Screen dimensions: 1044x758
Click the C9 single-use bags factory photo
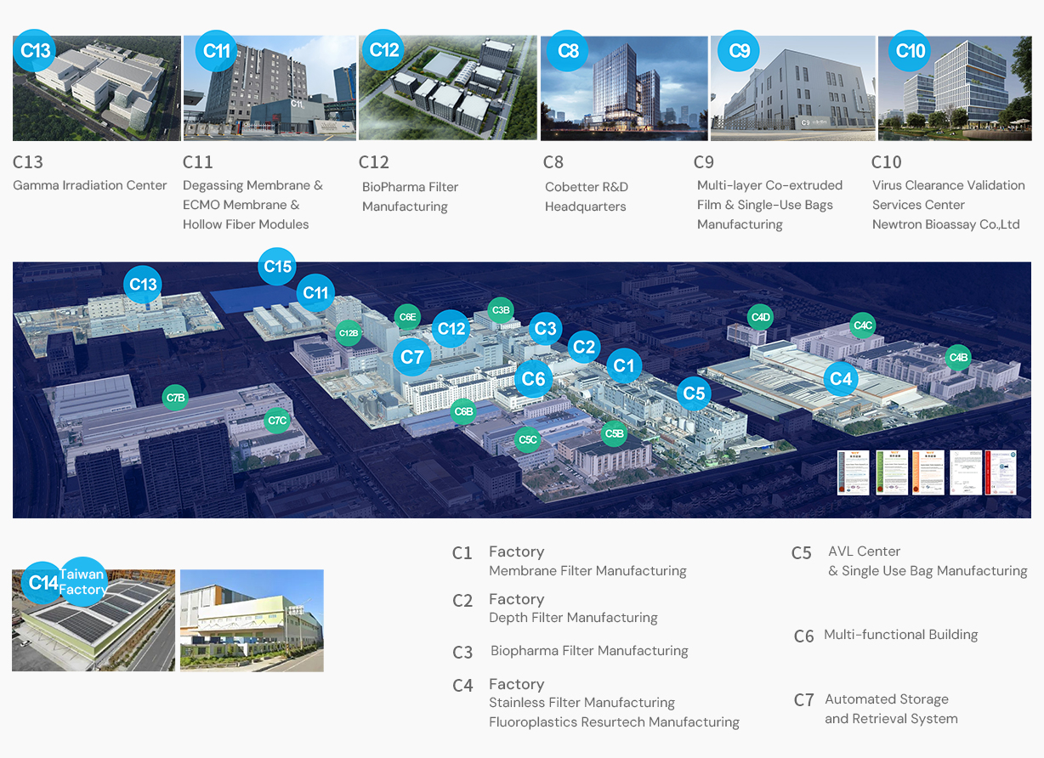(x=792, y=88)
